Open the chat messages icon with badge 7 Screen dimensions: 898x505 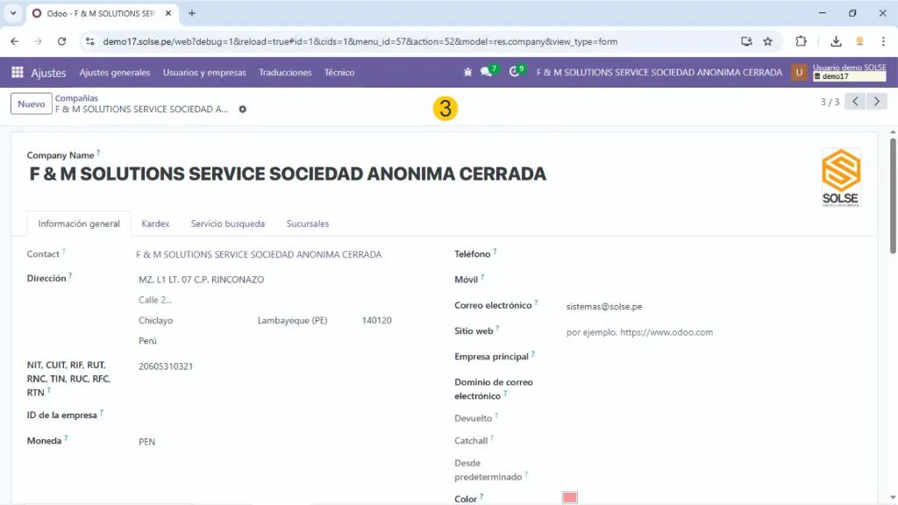487,73
